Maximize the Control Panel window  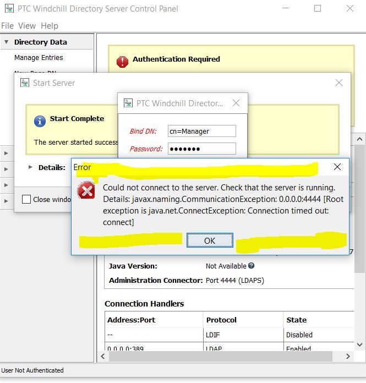pos(318,8)
